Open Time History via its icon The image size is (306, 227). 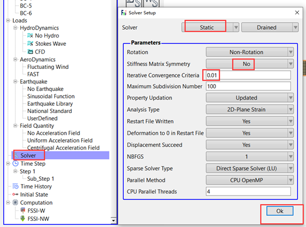(15, 186)
